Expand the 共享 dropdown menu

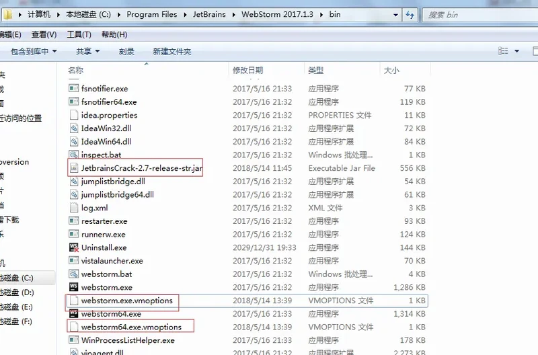87,51
